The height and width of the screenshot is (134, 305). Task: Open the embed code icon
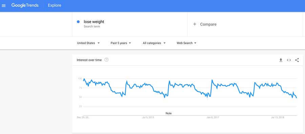289,60
